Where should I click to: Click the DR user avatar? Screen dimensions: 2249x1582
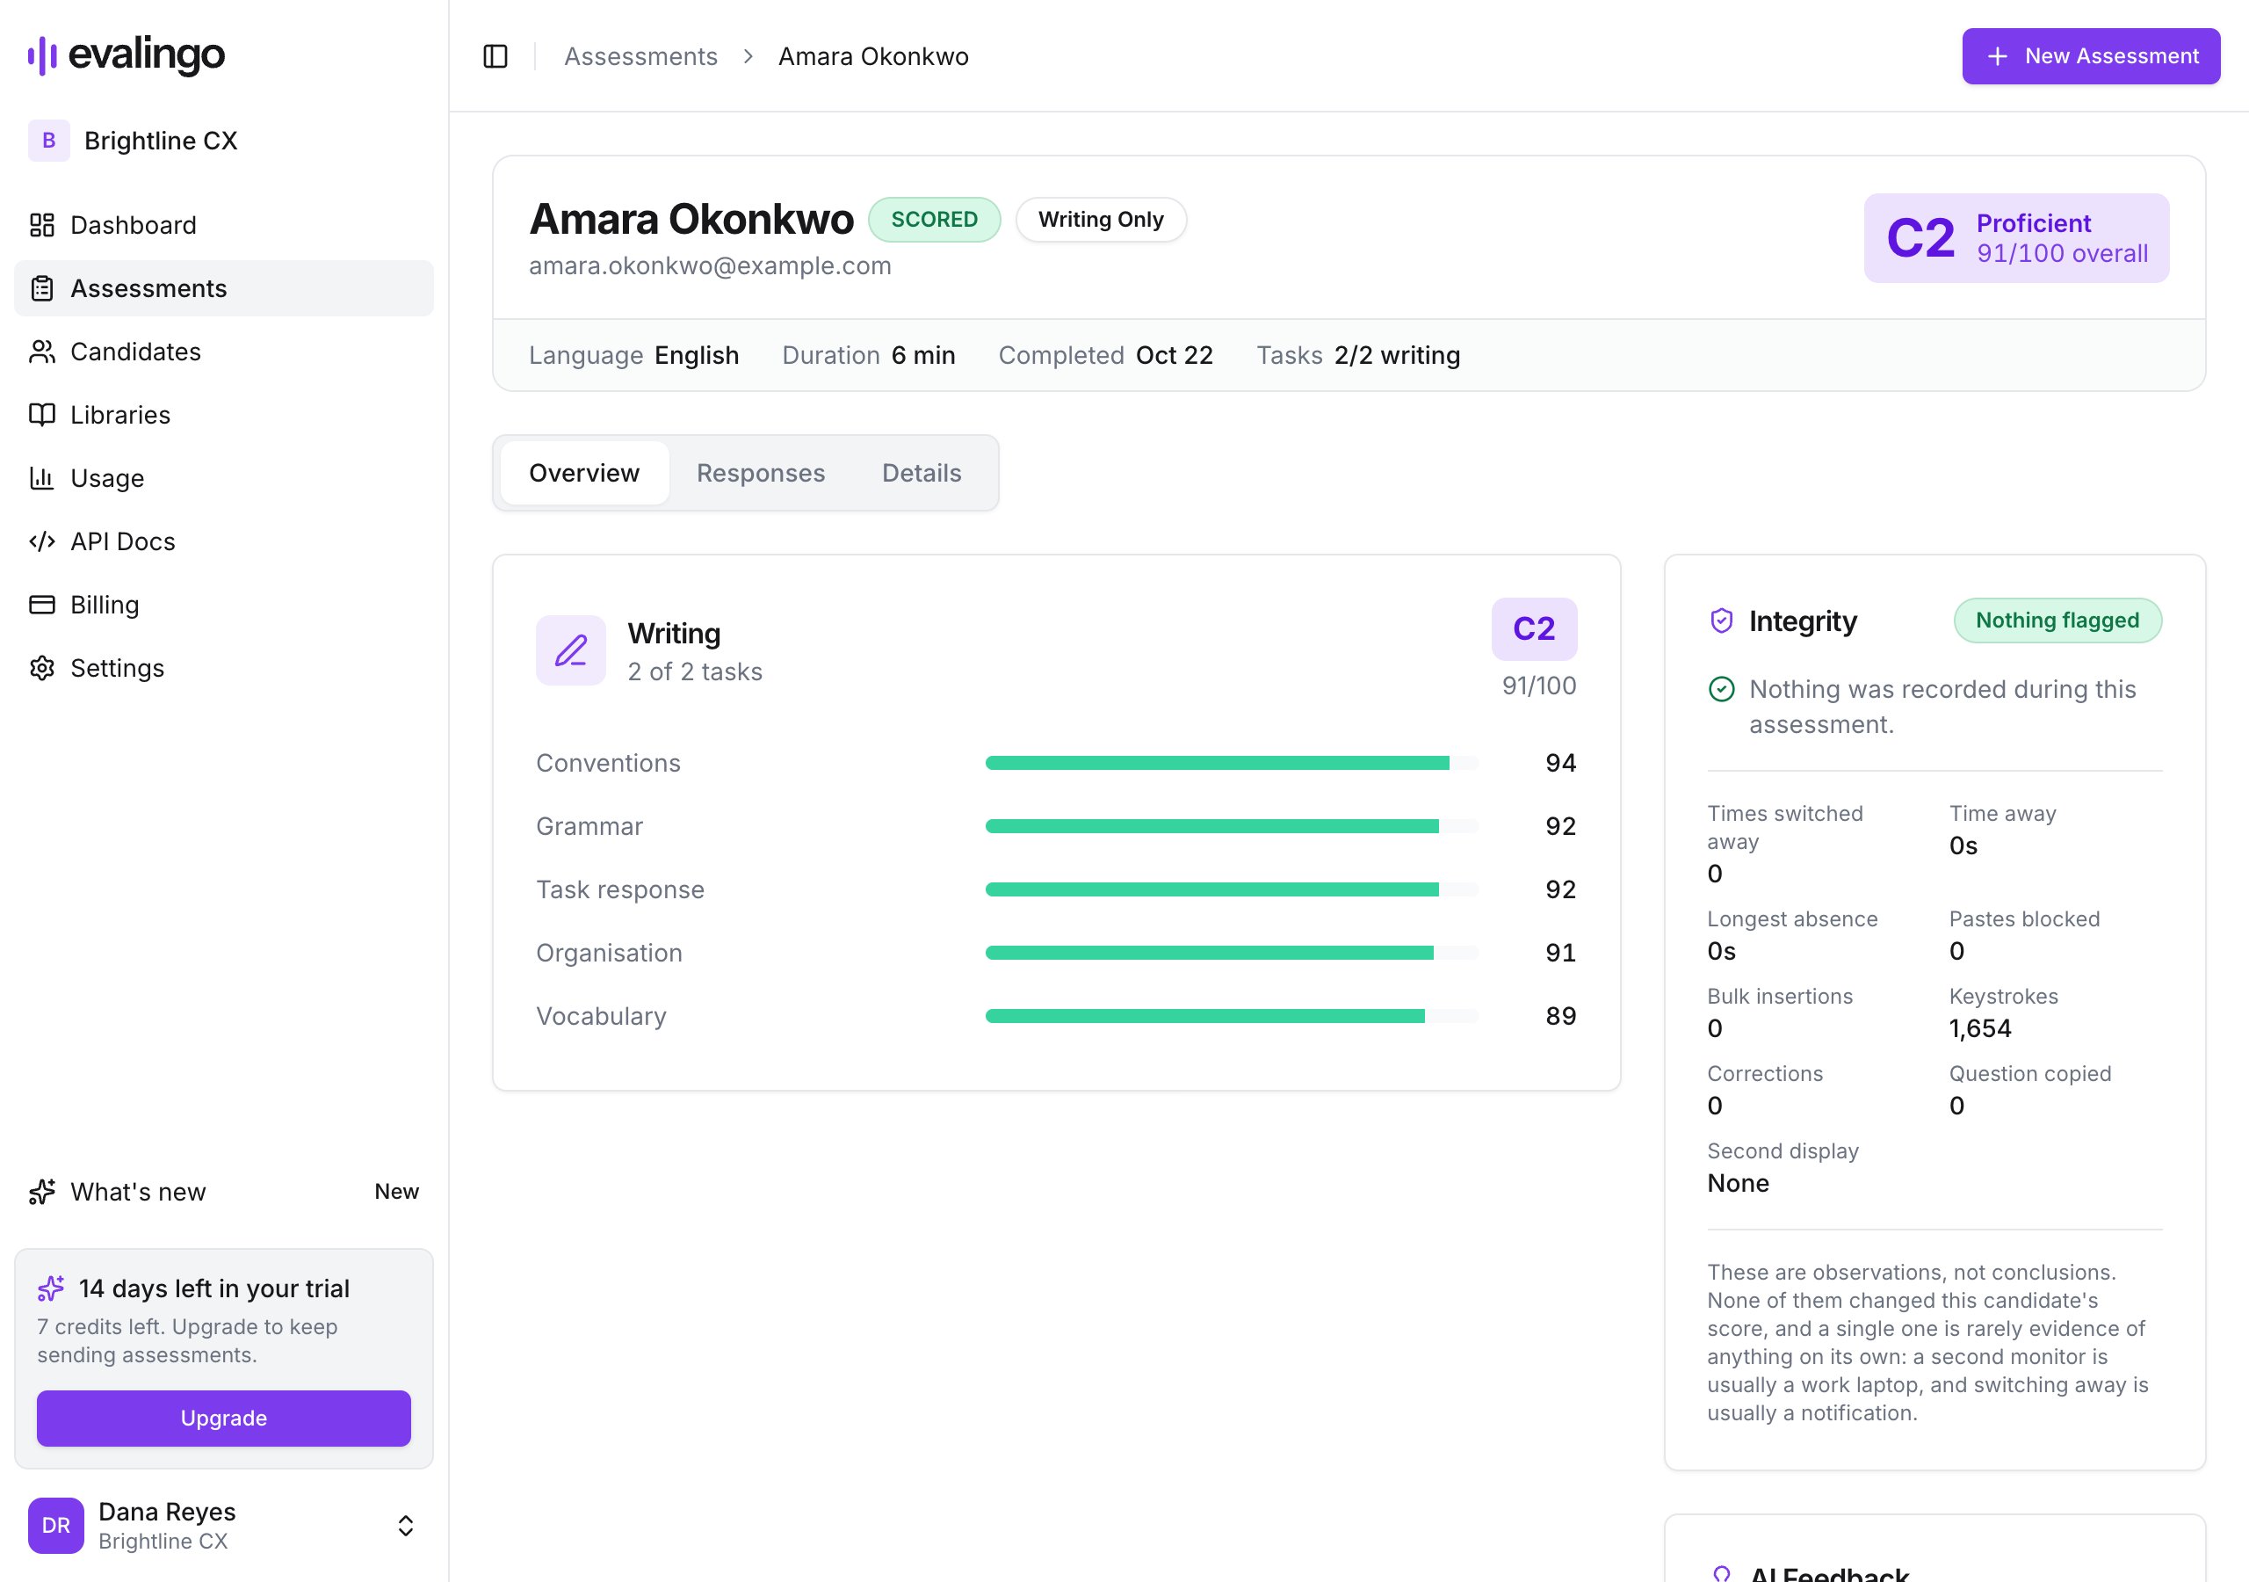tap(56, 1525)
